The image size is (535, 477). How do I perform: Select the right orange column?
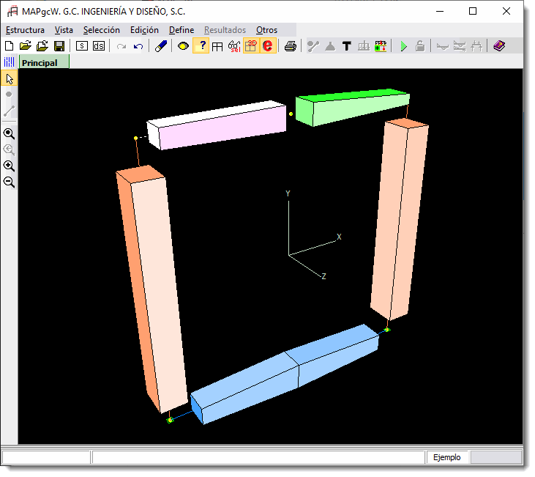399,218
